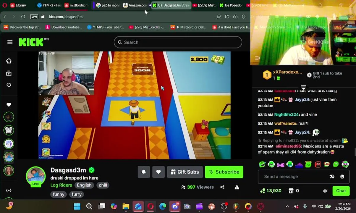Open wolfvanete username in chat

[x=285, y=123]
